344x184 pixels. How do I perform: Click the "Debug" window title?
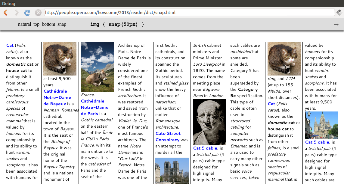8,4
